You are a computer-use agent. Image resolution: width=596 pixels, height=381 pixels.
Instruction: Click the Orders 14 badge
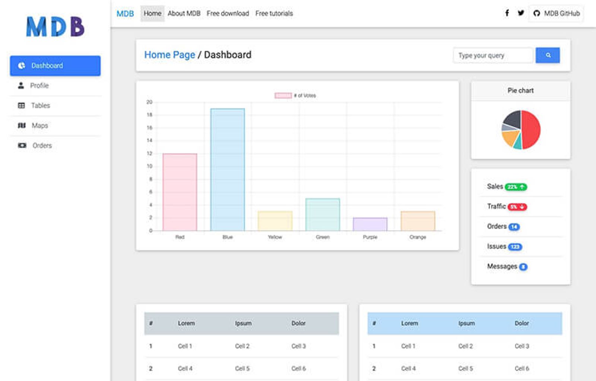(x=514, y=227)
